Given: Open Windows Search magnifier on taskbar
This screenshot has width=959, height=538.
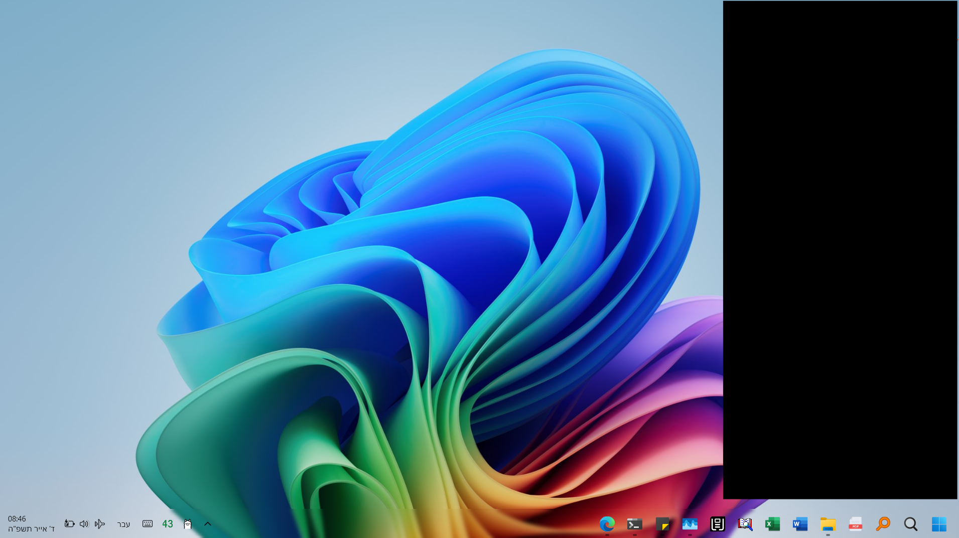Looking at the screenshot, I should coord(910,524).
